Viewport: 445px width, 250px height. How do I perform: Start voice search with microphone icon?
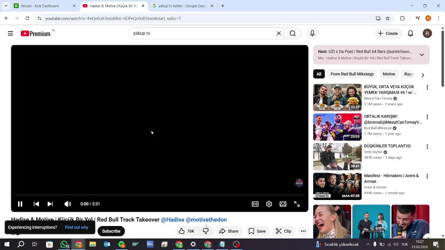[312, 33]
